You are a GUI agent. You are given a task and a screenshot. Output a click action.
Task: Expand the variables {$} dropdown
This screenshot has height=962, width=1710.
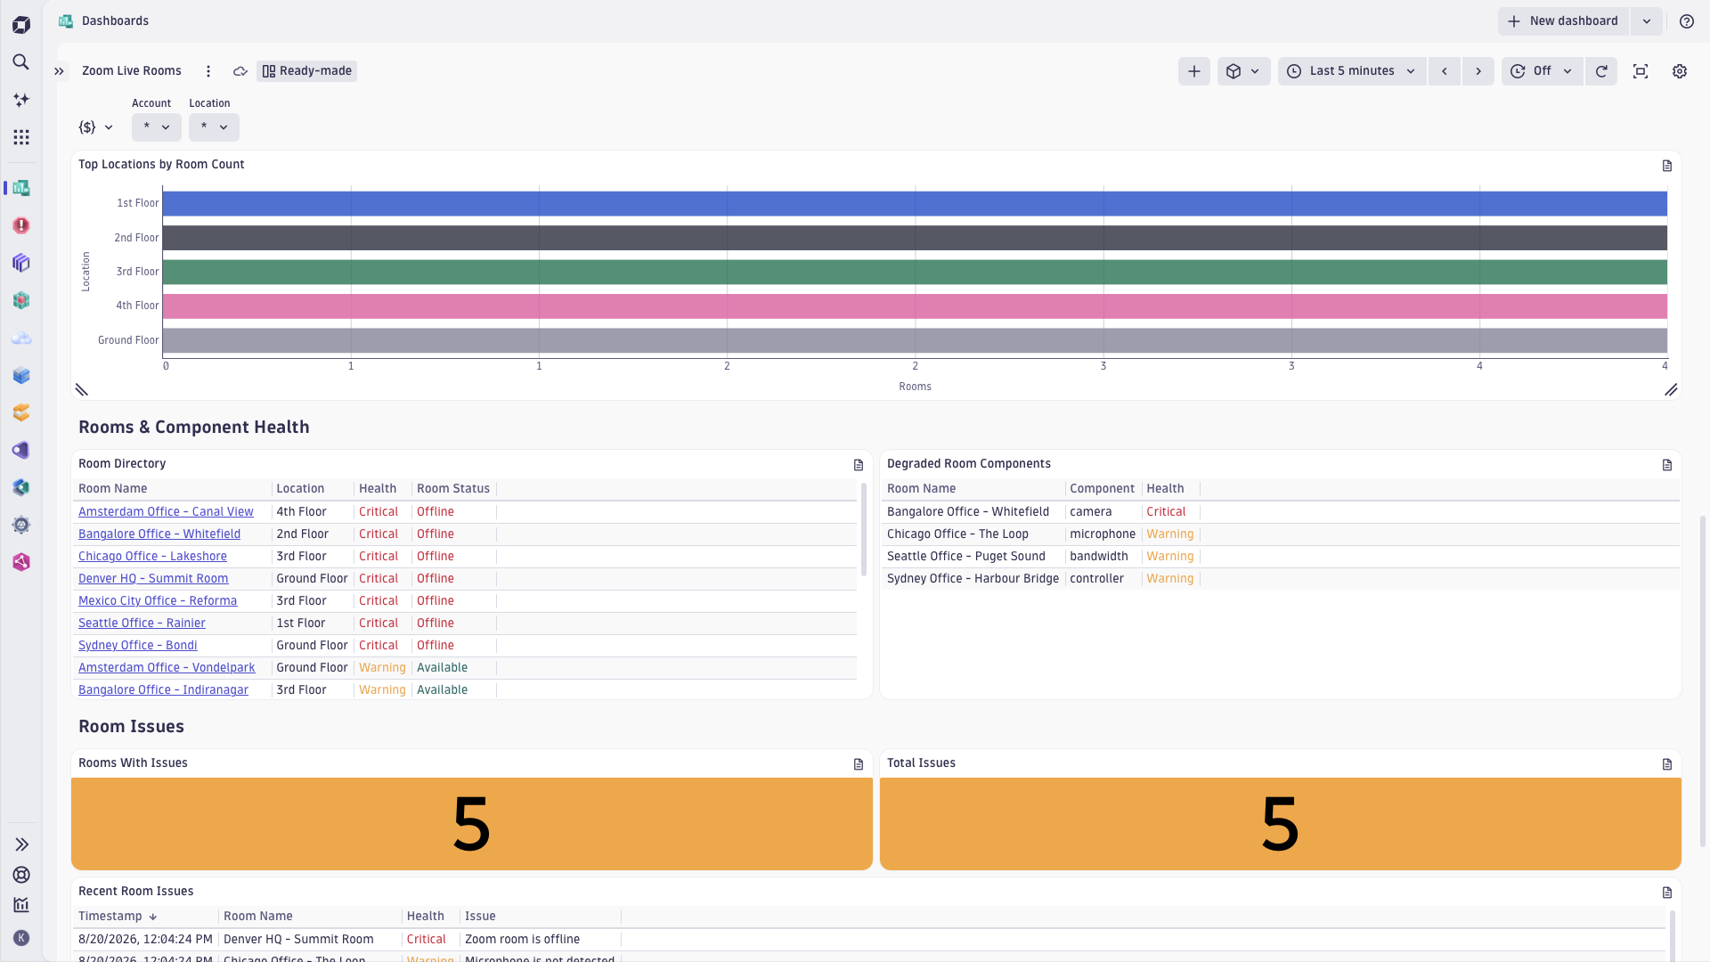(x=96, y=127)
